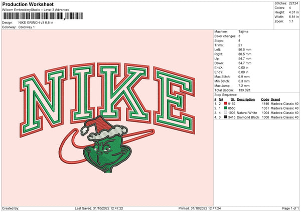Click the Trims value 21
The height and width of the screenshot is (212, 301).
tap(240, 45)
